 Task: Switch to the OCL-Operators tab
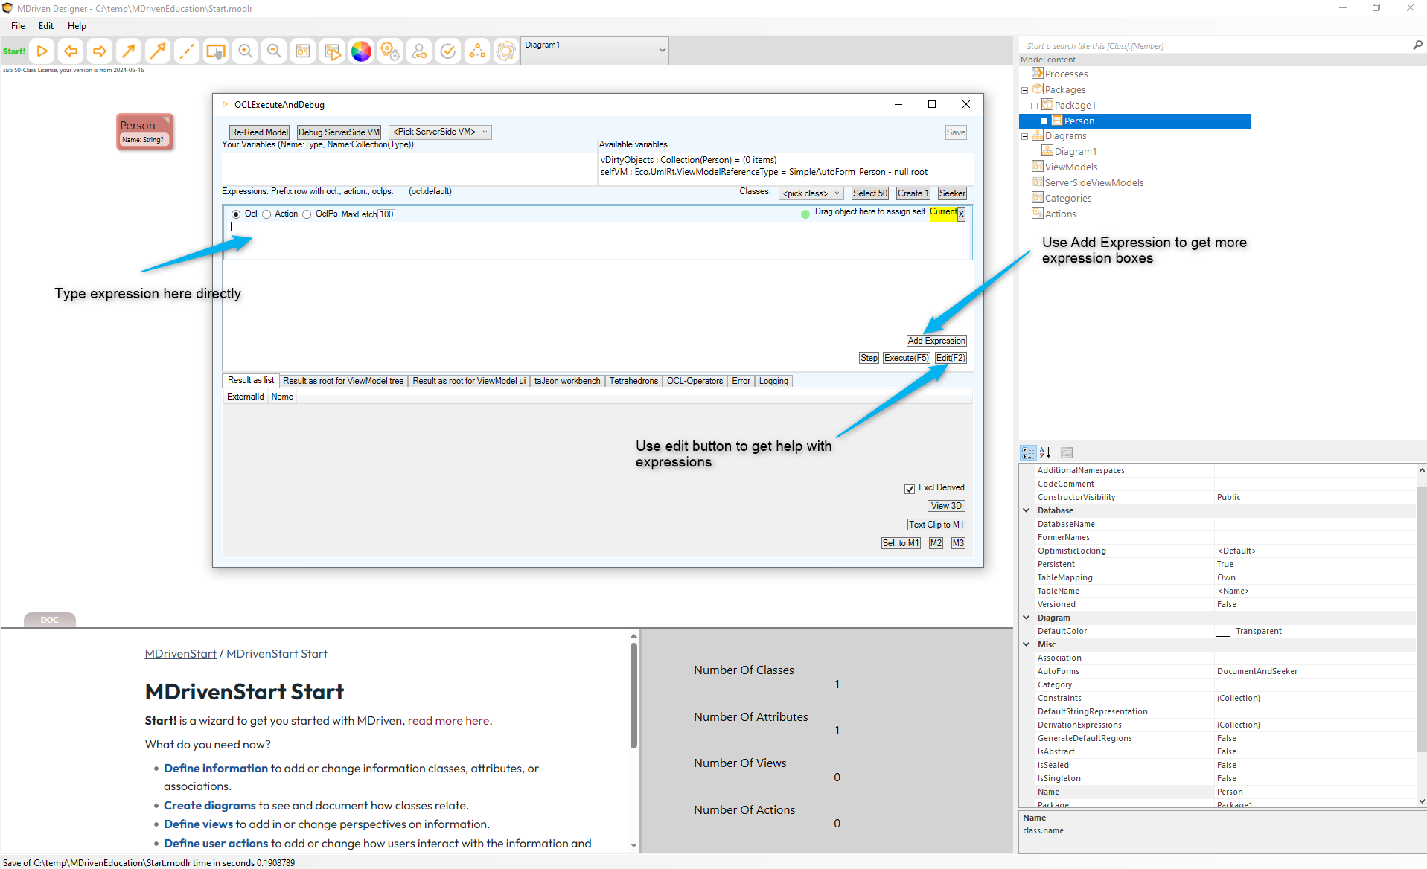point(694,381)
